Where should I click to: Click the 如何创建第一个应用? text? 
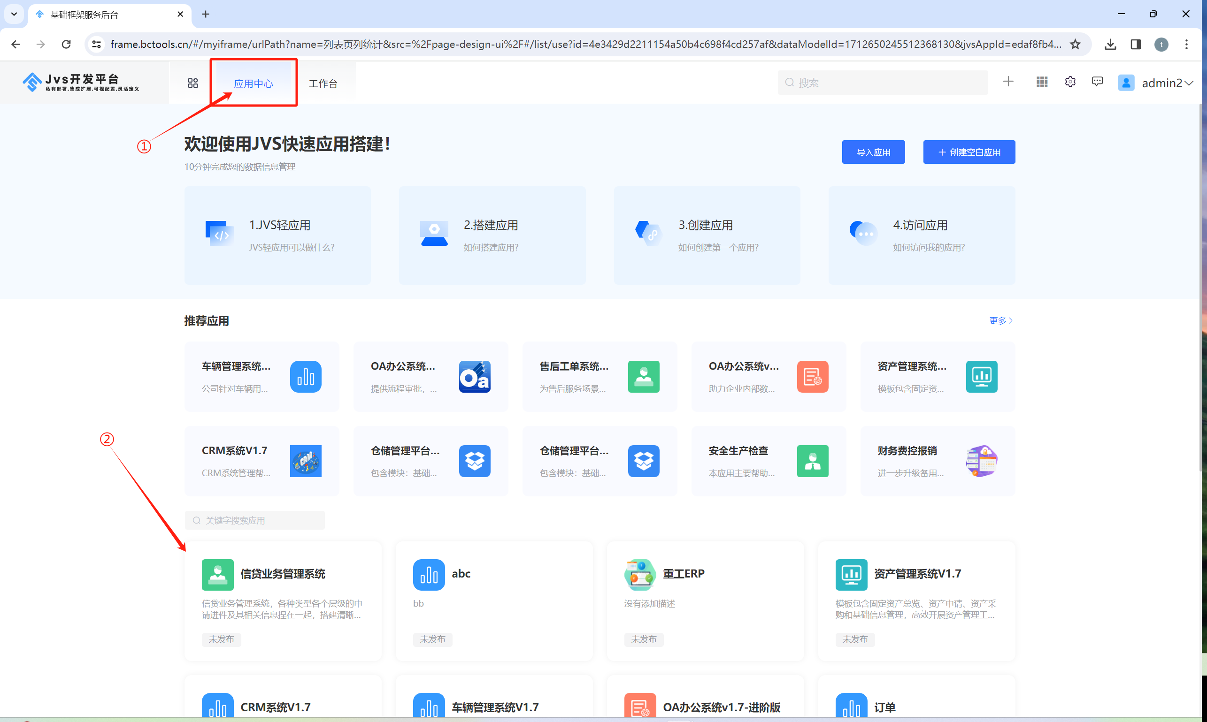point(718,248)
